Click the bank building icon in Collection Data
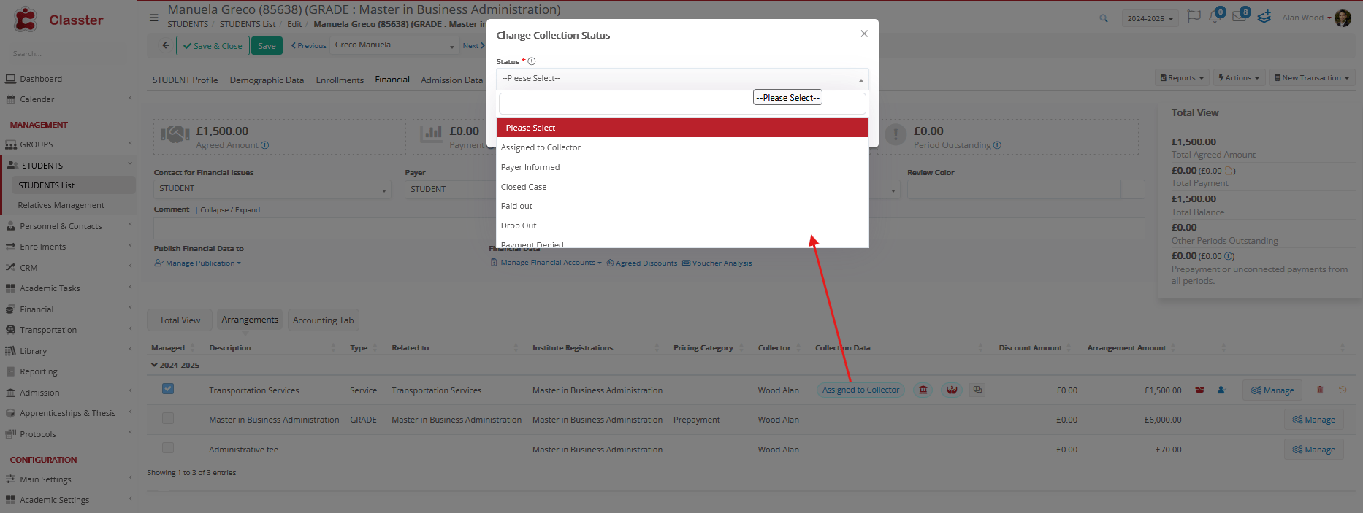1363x513 pixels. tap(923, 390)
